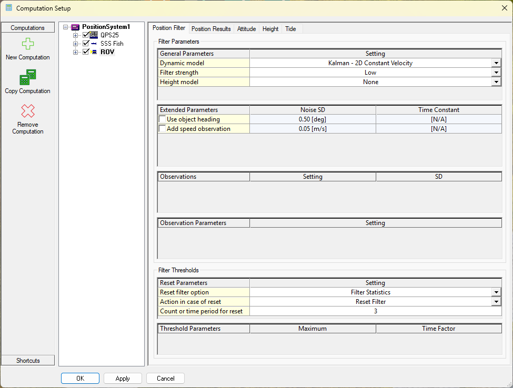Open the Dynamic model dropdown
This screenshot has width=513, height=388.
tap(496, 63)
